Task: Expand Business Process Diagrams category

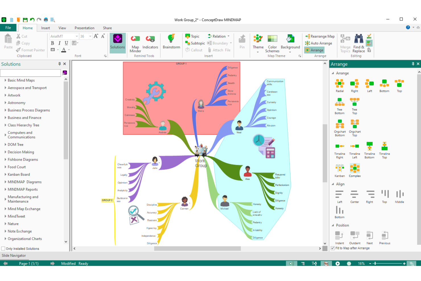Action: 5,110
